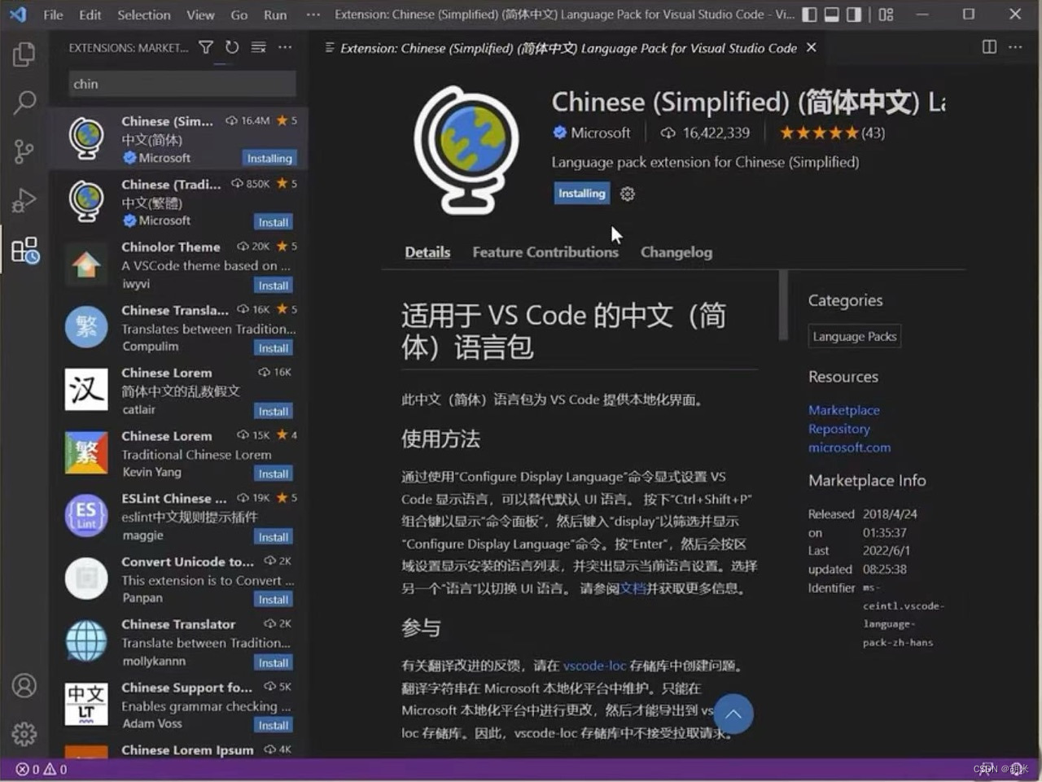The width and height of the screenshot is (1042, 782).
Task: Install Chinese Lorem by Kevin Yang
Action: pos(274,474)
